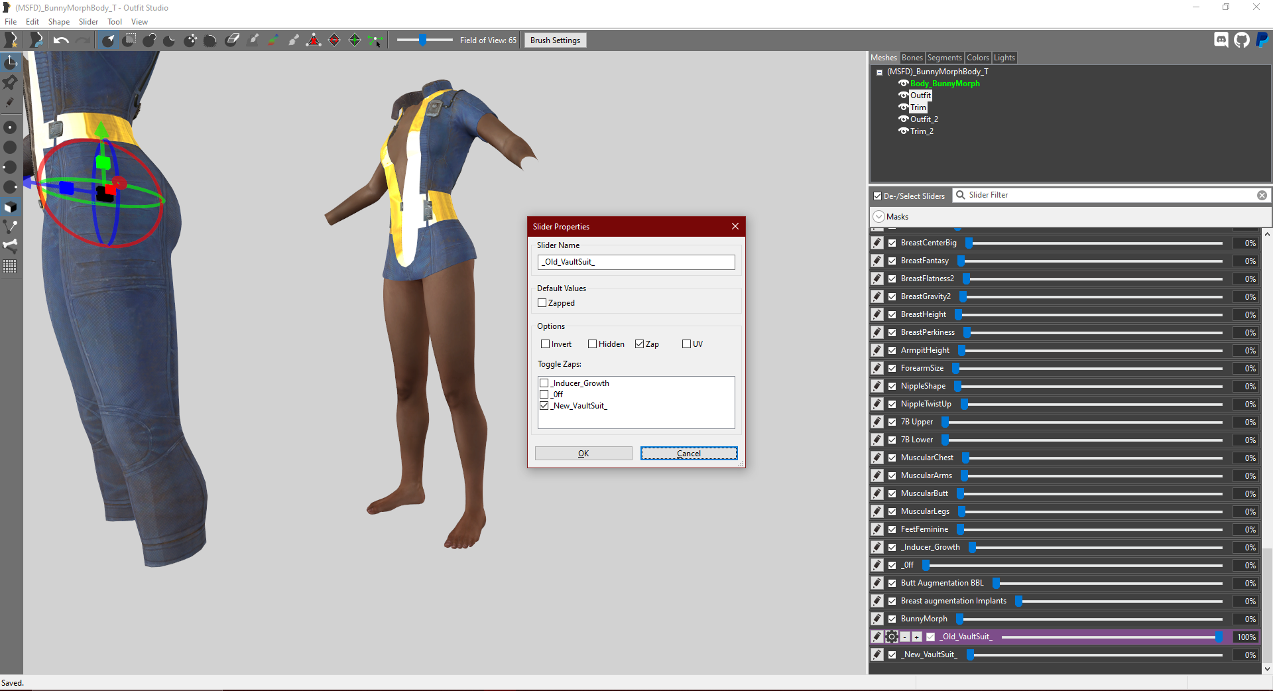Screen dimensions: 1273x691
Task: Clear the Slider Filter with X button
Action: point(1262,196)
